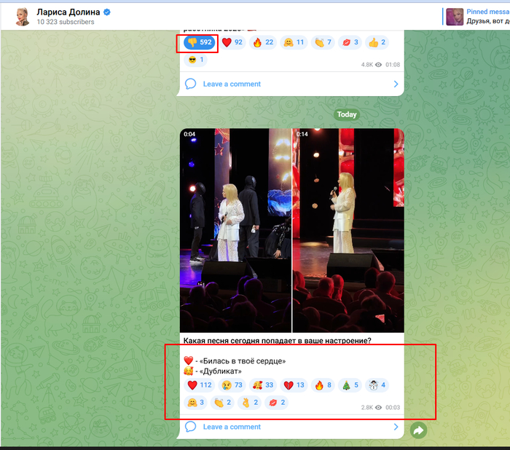Tap the thumbs-up reaction with 2
Image resolution: width=510 pixels, height=450 pixels.
[x=377, y=42]
